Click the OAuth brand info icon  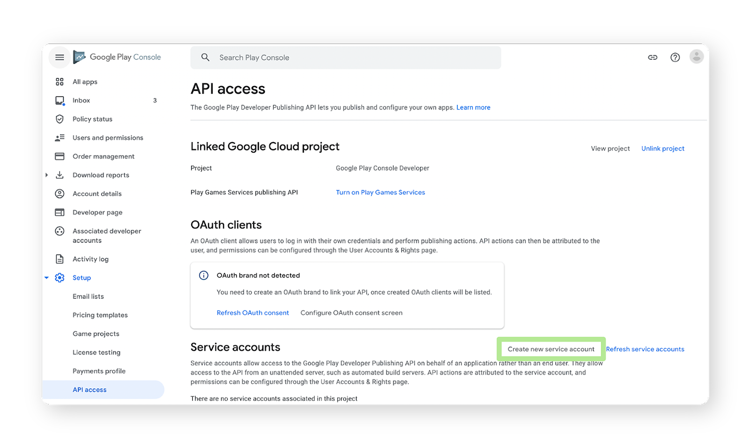click(x=203, y=275)
